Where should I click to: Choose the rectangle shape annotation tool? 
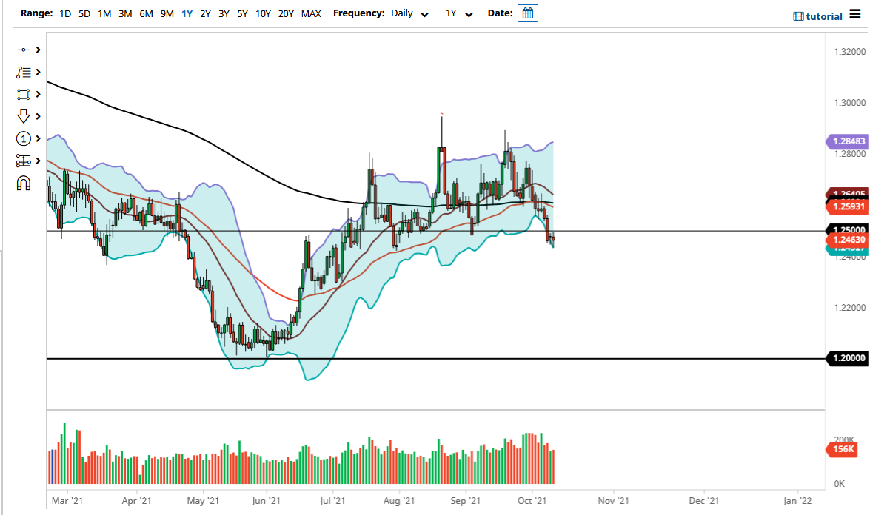(x=22, y=94)
